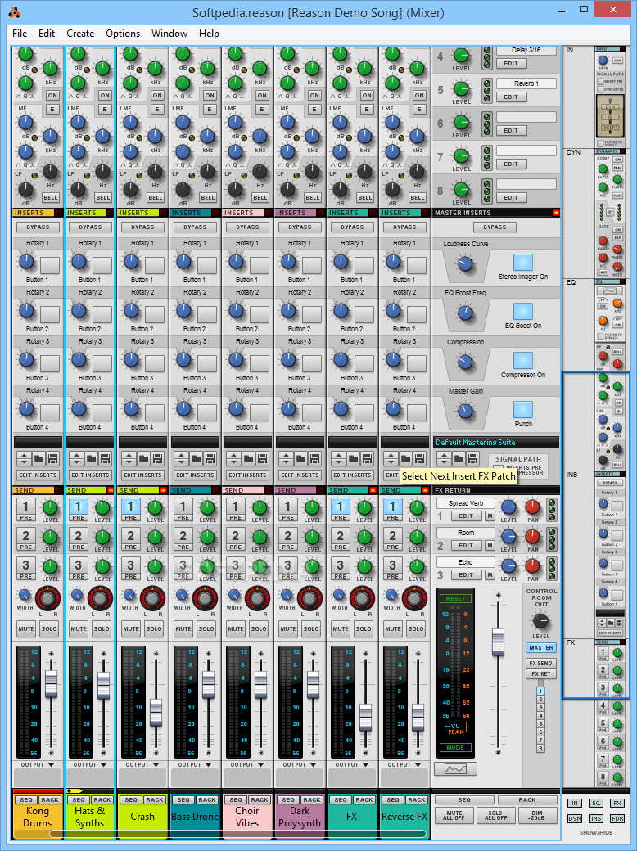Click master insert patch up/down selector
The height and width of the screenshot is (851, 637).
(445, 458)
